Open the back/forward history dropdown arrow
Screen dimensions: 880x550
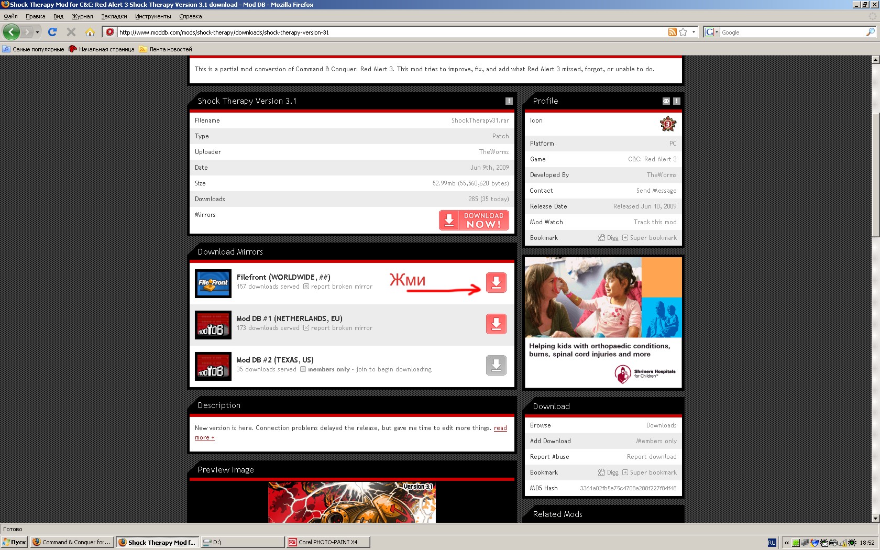click(x=37, y=32)
